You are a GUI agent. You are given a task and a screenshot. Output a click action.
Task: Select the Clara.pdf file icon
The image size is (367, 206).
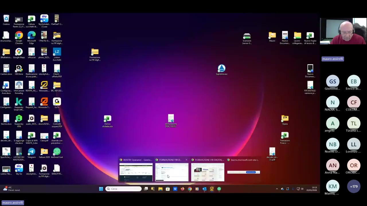(44, 136)
